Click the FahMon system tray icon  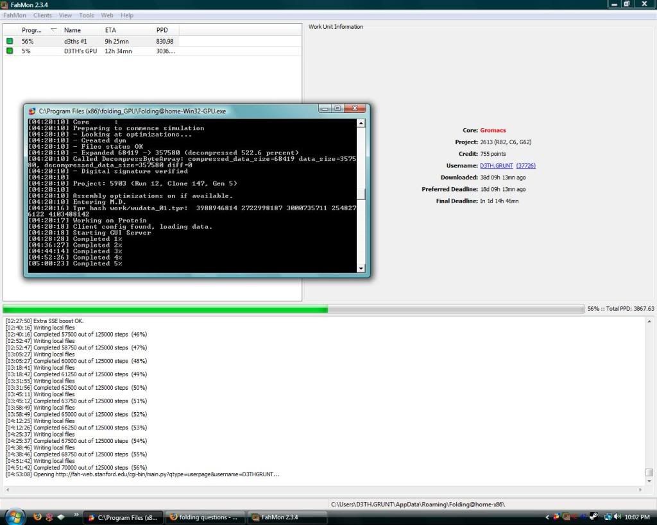(x=566, y=516)
